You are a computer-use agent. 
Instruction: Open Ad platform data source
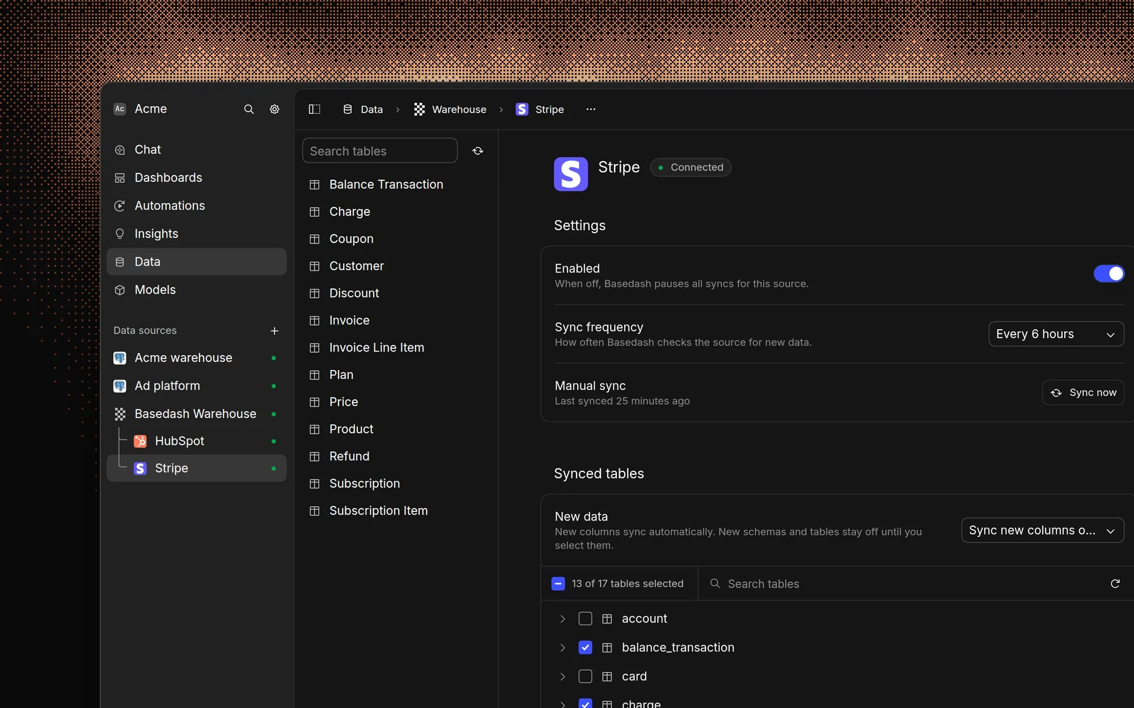coord(197,386)
